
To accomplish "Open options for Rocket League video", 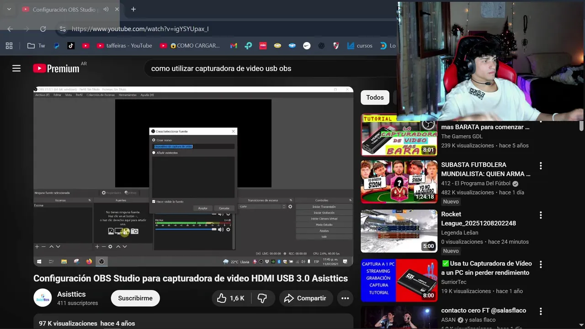I will [x=541, y=215].
